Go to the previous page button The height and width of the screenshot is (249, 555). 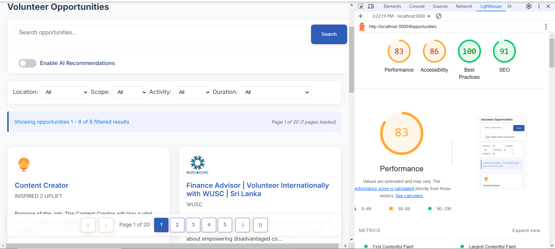(x=106, y=225)
